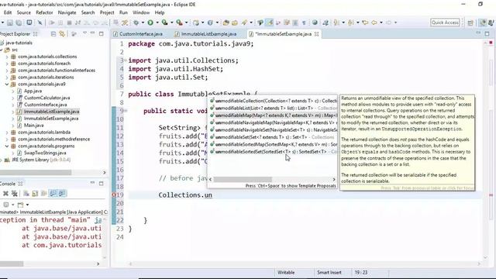Click the error marker on line 19
Screen dimensions: 496x279
coord(114,195)
